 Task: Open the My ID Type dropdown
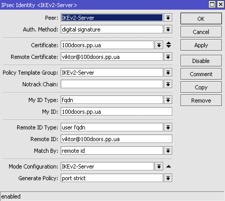point(168,100)
